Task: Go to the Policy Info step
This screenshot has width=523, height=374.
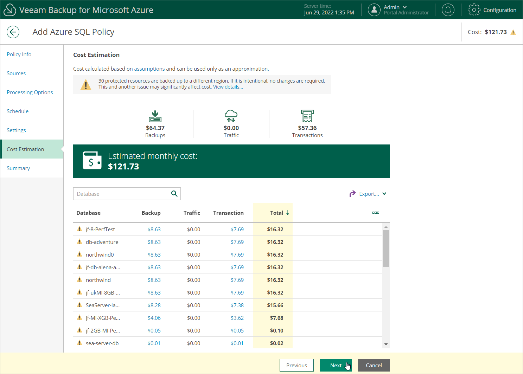Action: (x=19, y=54)
